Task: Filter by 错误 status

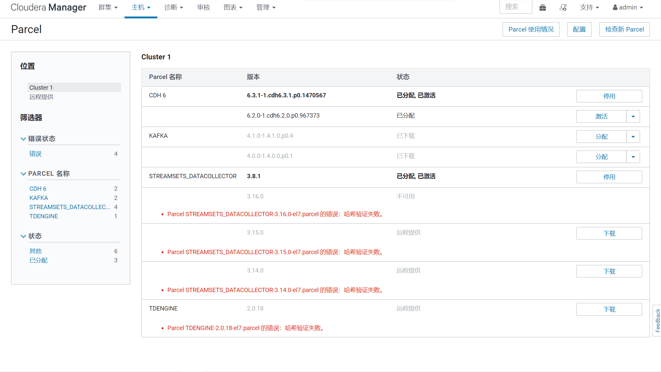Action: coord(35,154)
